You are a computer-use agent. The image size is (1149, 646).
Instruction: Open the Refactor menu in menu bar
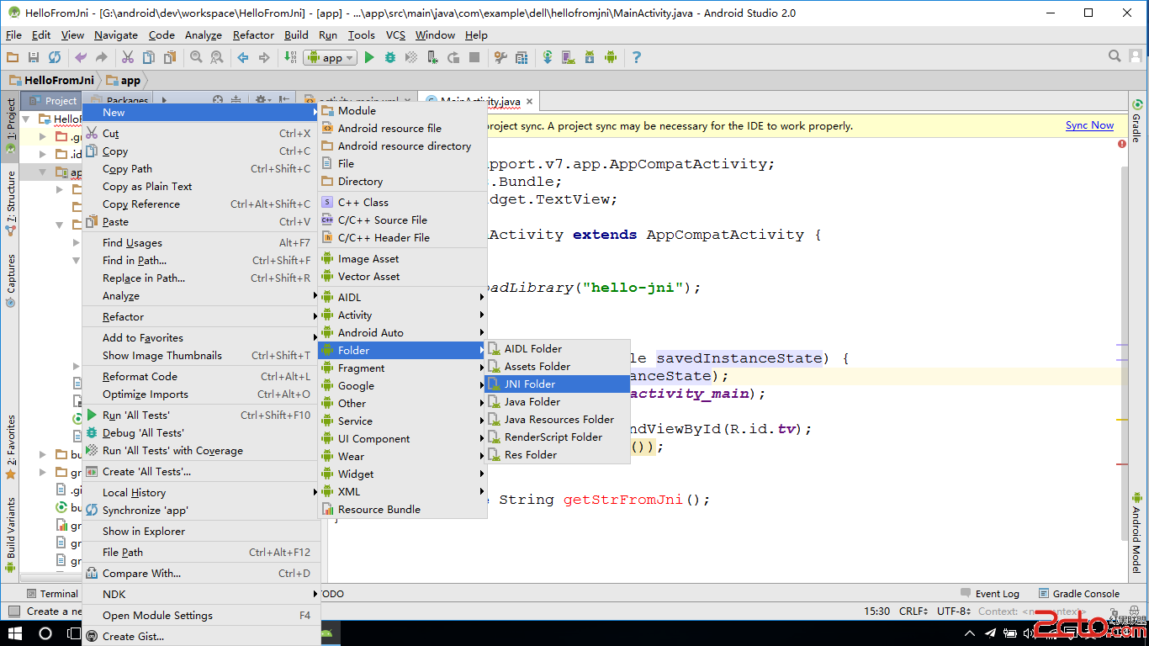(x=253, y=34)
